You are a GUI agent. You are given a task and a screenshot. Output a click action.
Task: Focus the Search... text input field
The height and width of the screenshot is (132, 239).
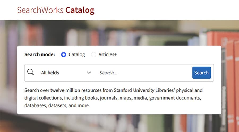(x=143, y=73)
